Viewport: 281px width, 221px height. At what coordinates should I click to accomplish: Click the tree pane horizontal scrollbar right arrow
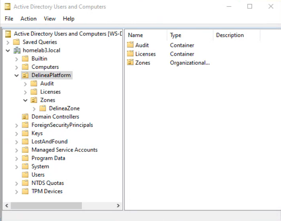tap(118, 205)
